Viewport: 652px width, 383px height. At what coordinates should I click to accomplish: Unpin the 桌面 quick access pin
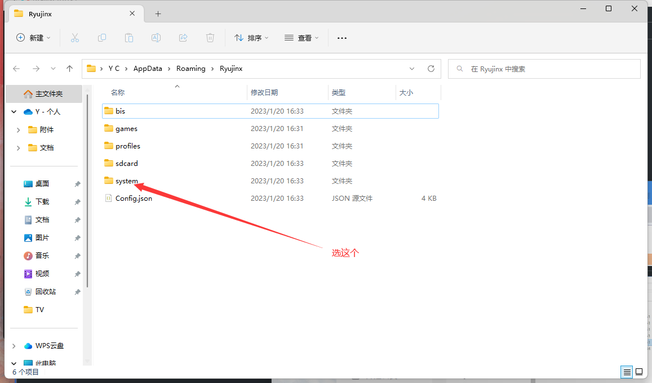(77, 184)
